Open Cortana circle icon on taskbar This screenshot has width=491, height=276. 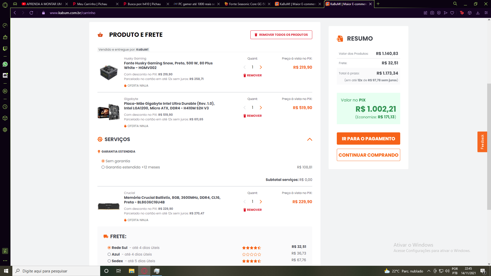(x=106, y=271)
